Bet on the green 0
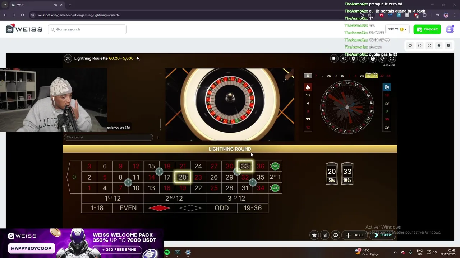This screenshot has width=460, height=258. tap(74, 177)
